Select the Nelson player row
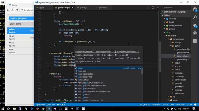 point(21,31)
